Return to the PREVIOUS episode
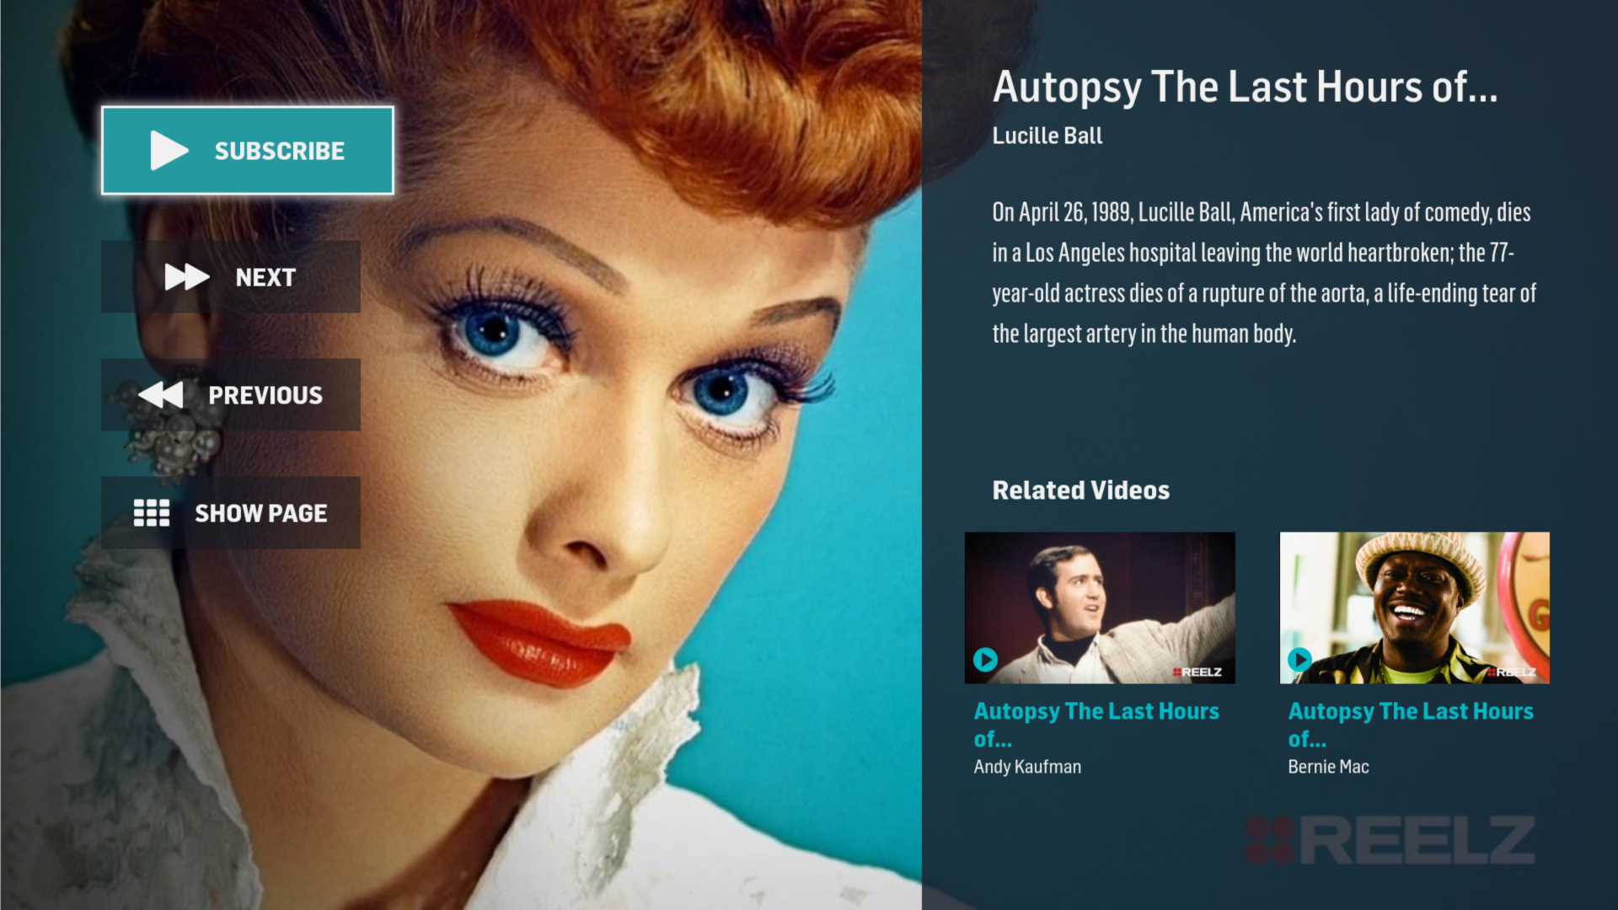This screenshot has width=1618, height=910. (x=231, y=395)
